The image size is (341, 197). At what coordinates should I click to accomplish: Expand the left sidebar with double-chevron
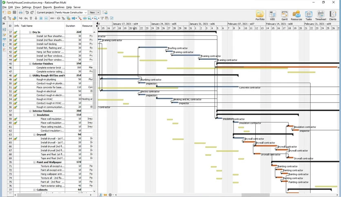click(4, 24)
